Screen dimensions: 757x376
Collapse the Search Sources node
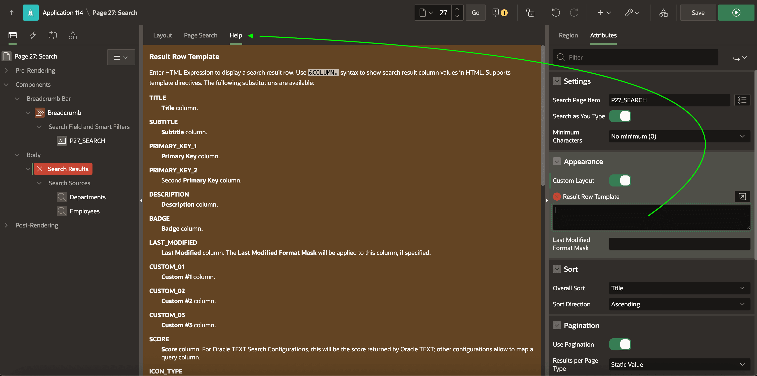39,183
